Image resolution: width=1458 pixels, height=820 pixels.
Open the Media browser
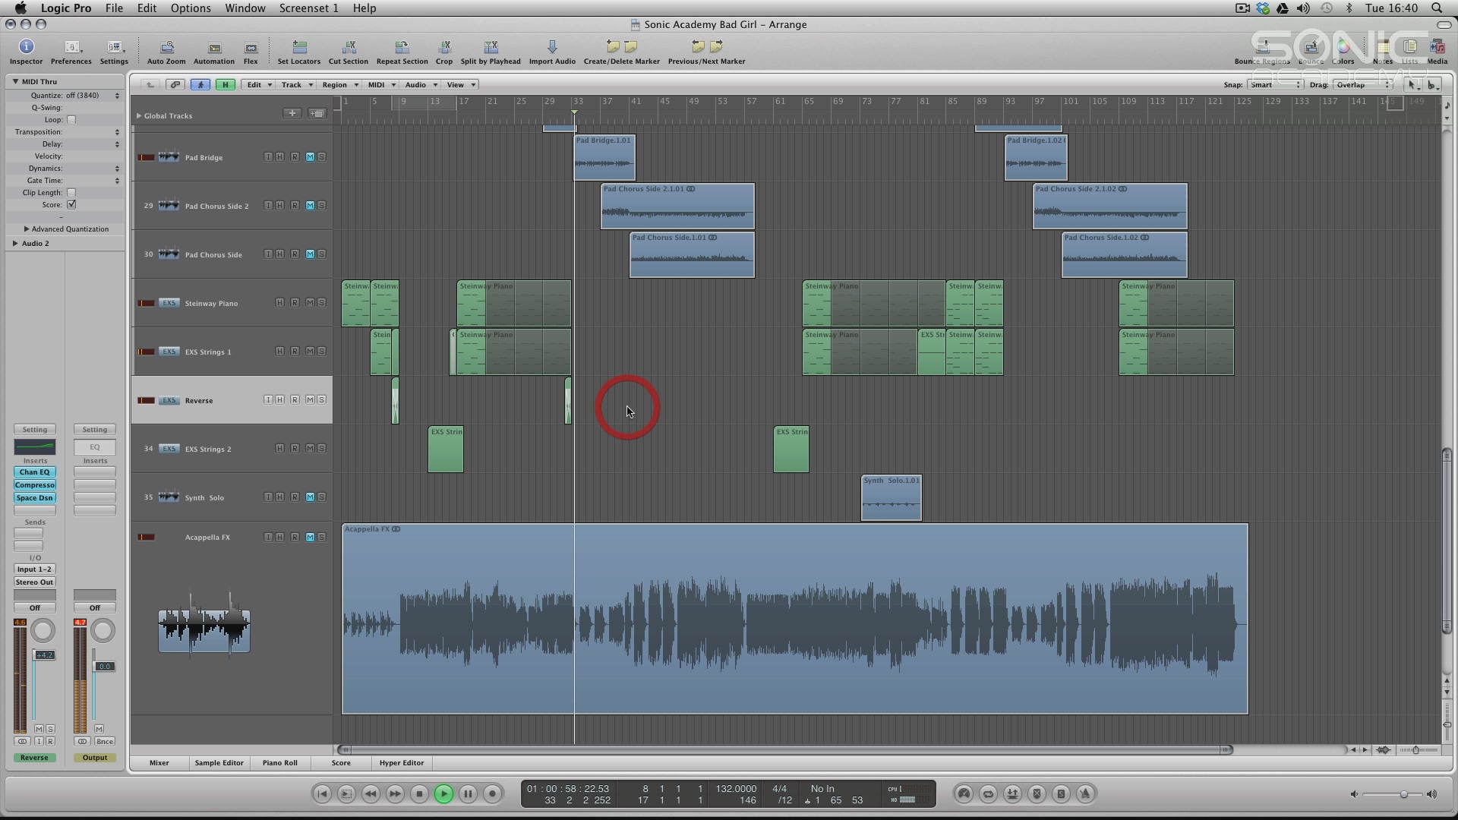[1437, 52]
